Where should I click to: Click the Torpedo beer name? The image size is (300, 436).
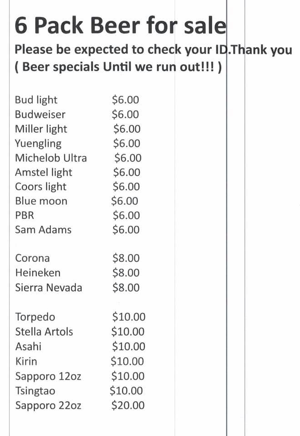pos(35,317)
